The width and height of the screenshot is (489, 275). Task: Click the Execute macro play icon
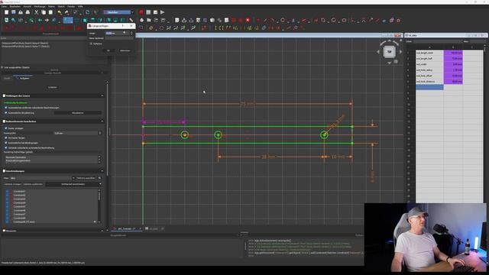163,12
